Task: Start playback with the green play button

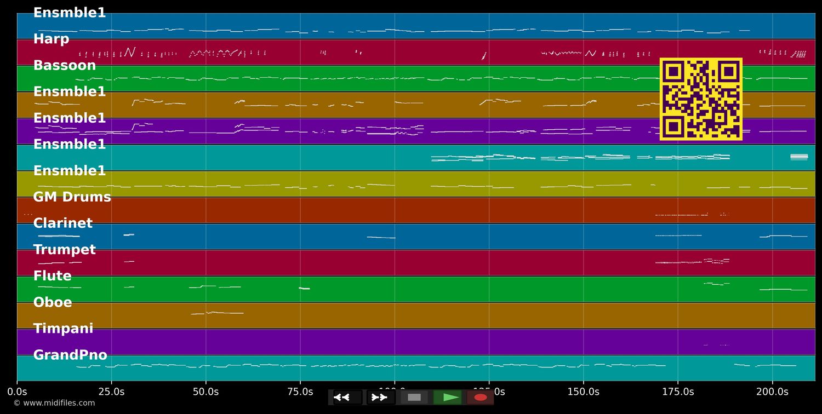Action: 448,398
